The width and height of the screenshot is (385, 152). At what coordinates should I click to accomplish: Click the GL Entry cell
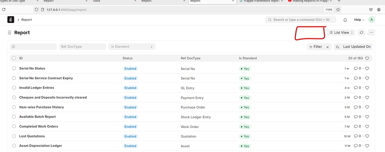[x=187, y=88]
